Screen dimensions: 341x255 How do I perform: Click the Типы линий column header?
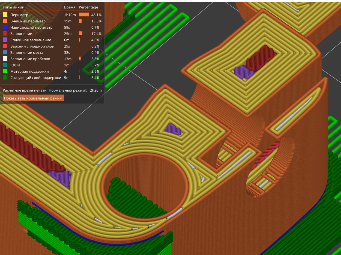[13, 7]
